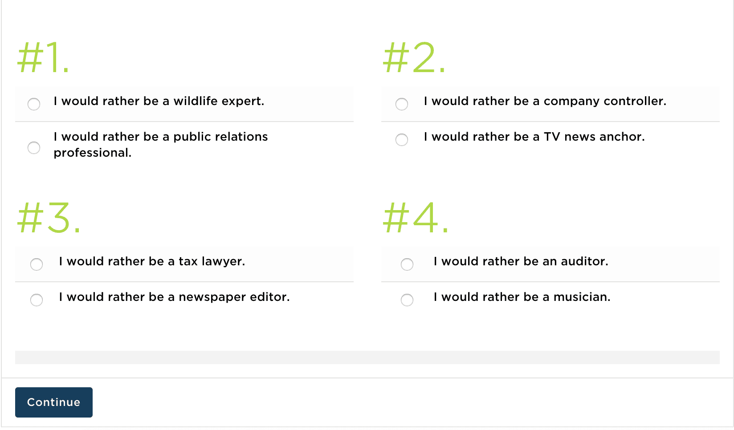Click the "newspaper editor" statement text
The width and height of the screenshot is (734, 430).
point(174,297)
